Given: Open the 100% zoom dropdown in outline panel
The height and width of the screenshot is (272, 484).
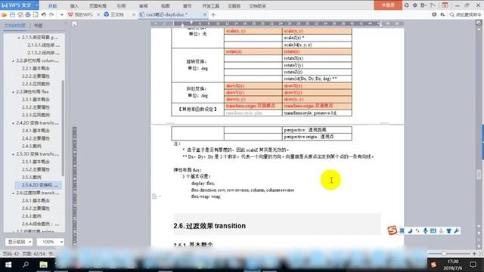Looking at the screenshot, I should pyautogui.click(x=51, y=242).
